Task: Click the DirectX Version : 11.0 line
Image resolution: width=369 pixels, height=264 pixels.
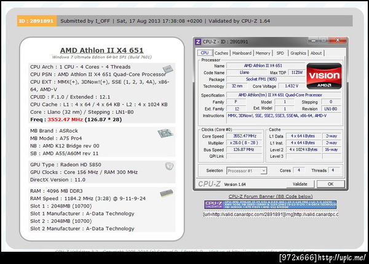Action: point(58,180)
